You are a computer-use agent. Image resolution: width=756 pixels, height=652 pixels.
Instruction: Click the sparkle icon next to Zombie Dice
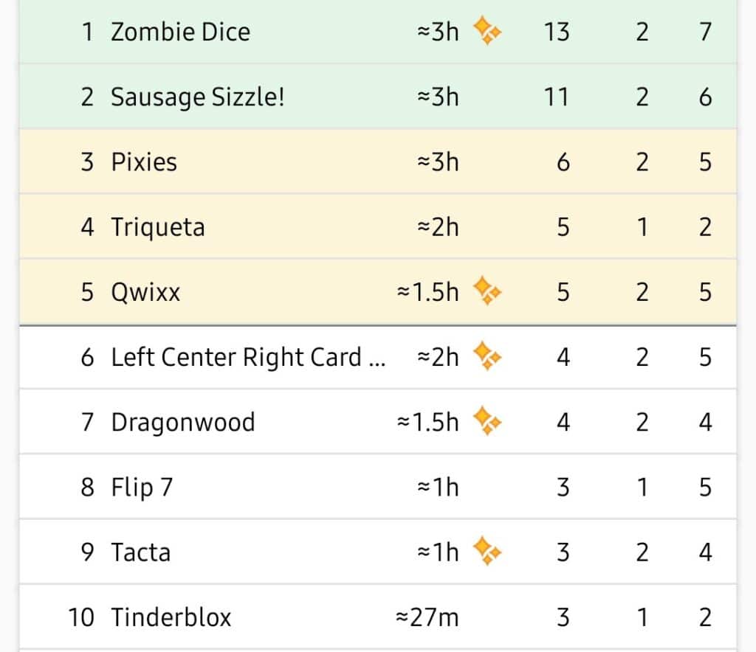point(487,30)
